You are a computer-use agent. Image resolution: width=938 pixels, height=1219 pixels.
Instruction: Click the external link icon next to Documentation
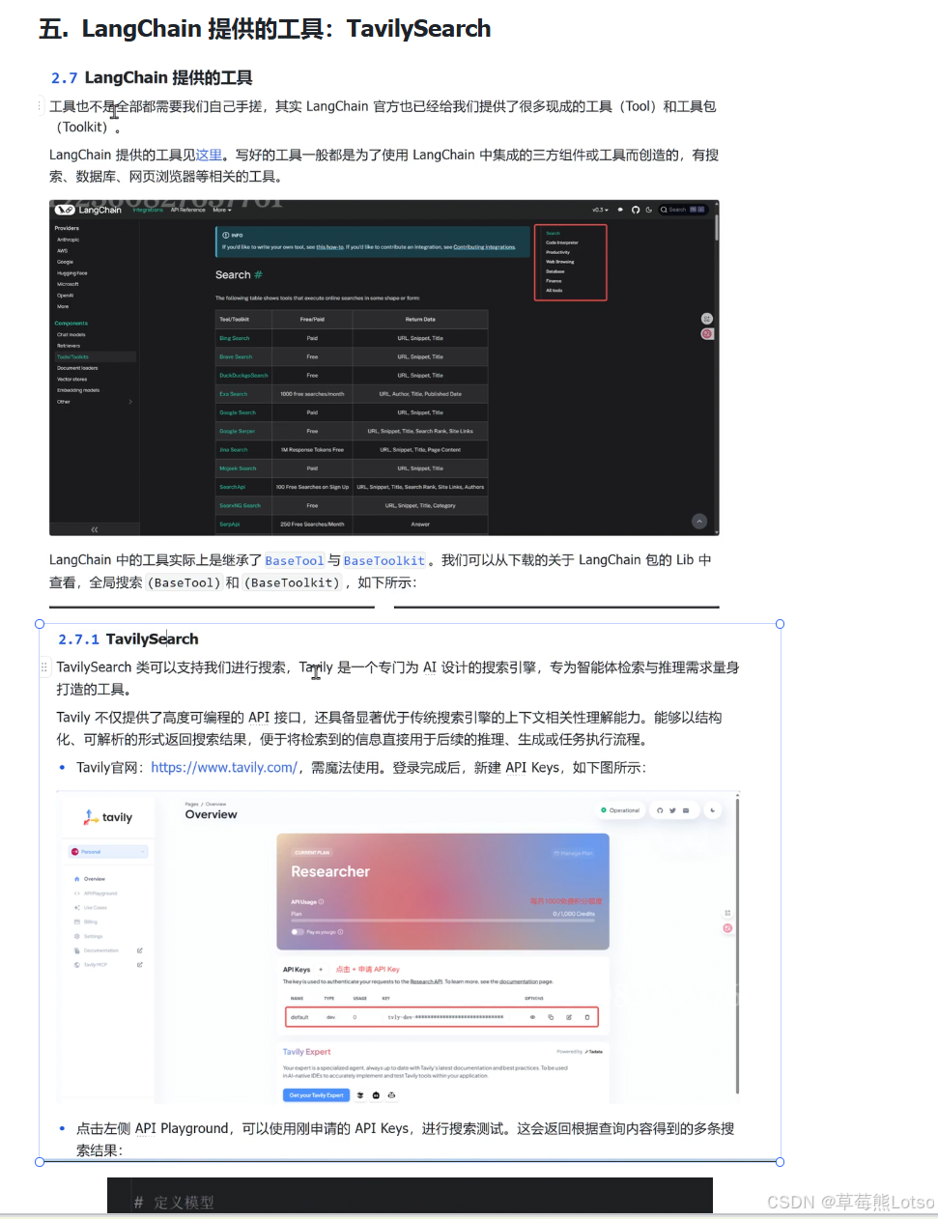pyautogui.click(x=140, y=950)
